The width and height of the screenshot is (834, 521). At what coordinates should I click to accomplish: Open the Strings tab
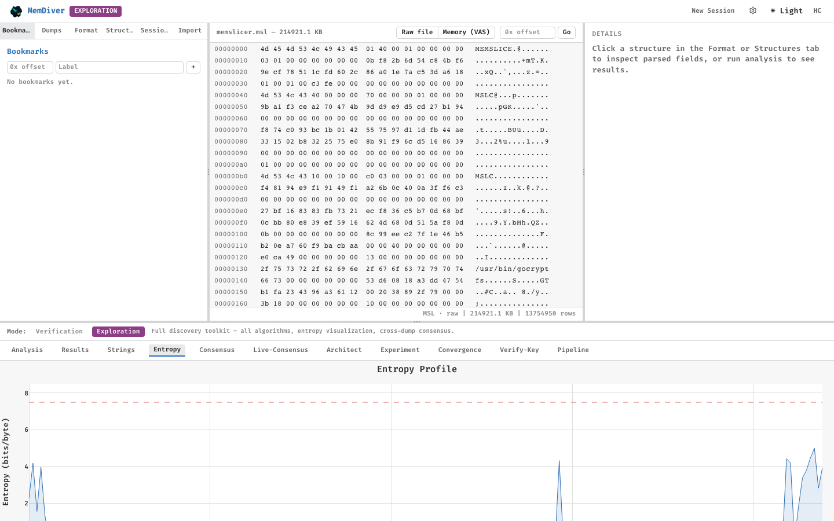(121, 350)
